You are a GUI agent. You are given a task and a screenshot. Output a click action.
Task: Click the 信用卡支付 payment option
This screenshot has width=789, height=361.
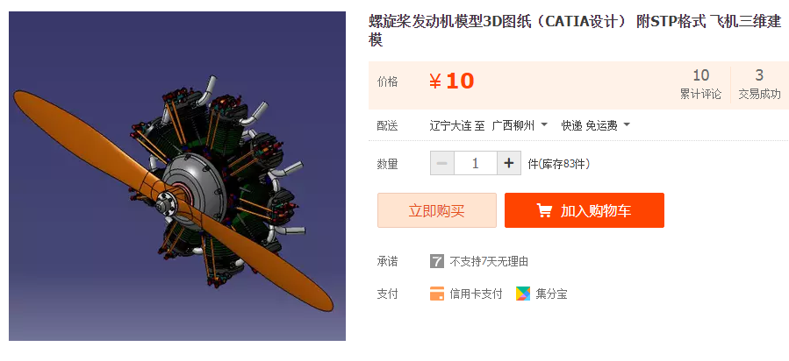pyautogui.click(x=476, y=294)
